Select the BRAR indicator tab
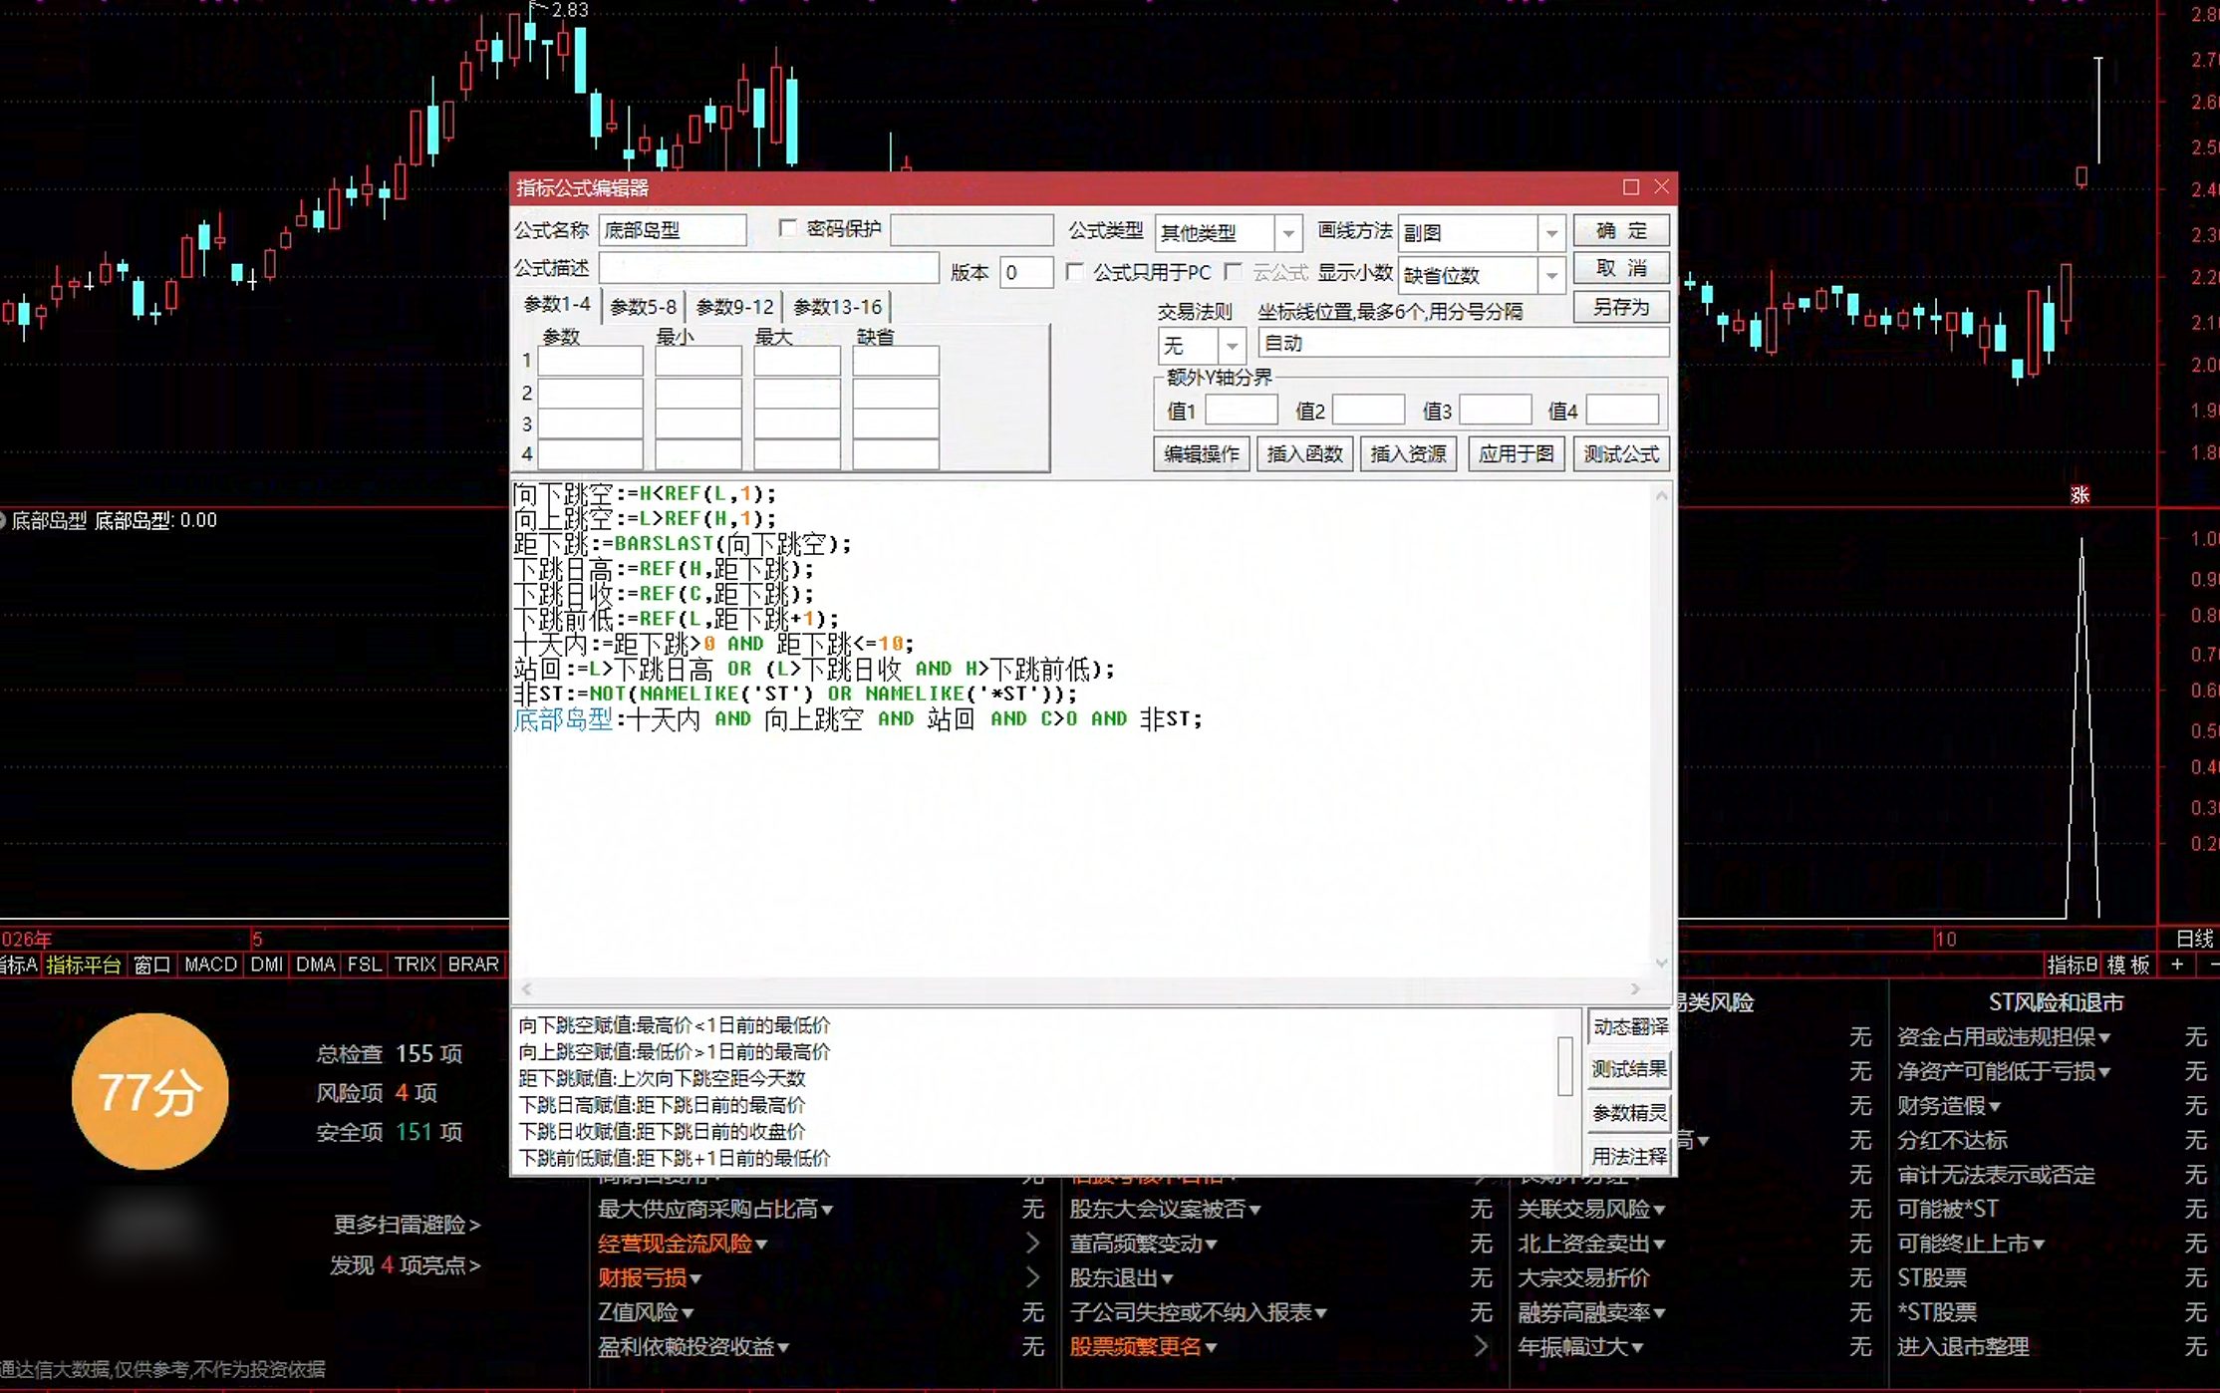Screen dimensions: 2220x1393 pos(473,965)
